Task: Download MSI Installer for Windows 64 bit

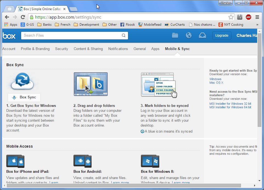Action: point(230,107)
